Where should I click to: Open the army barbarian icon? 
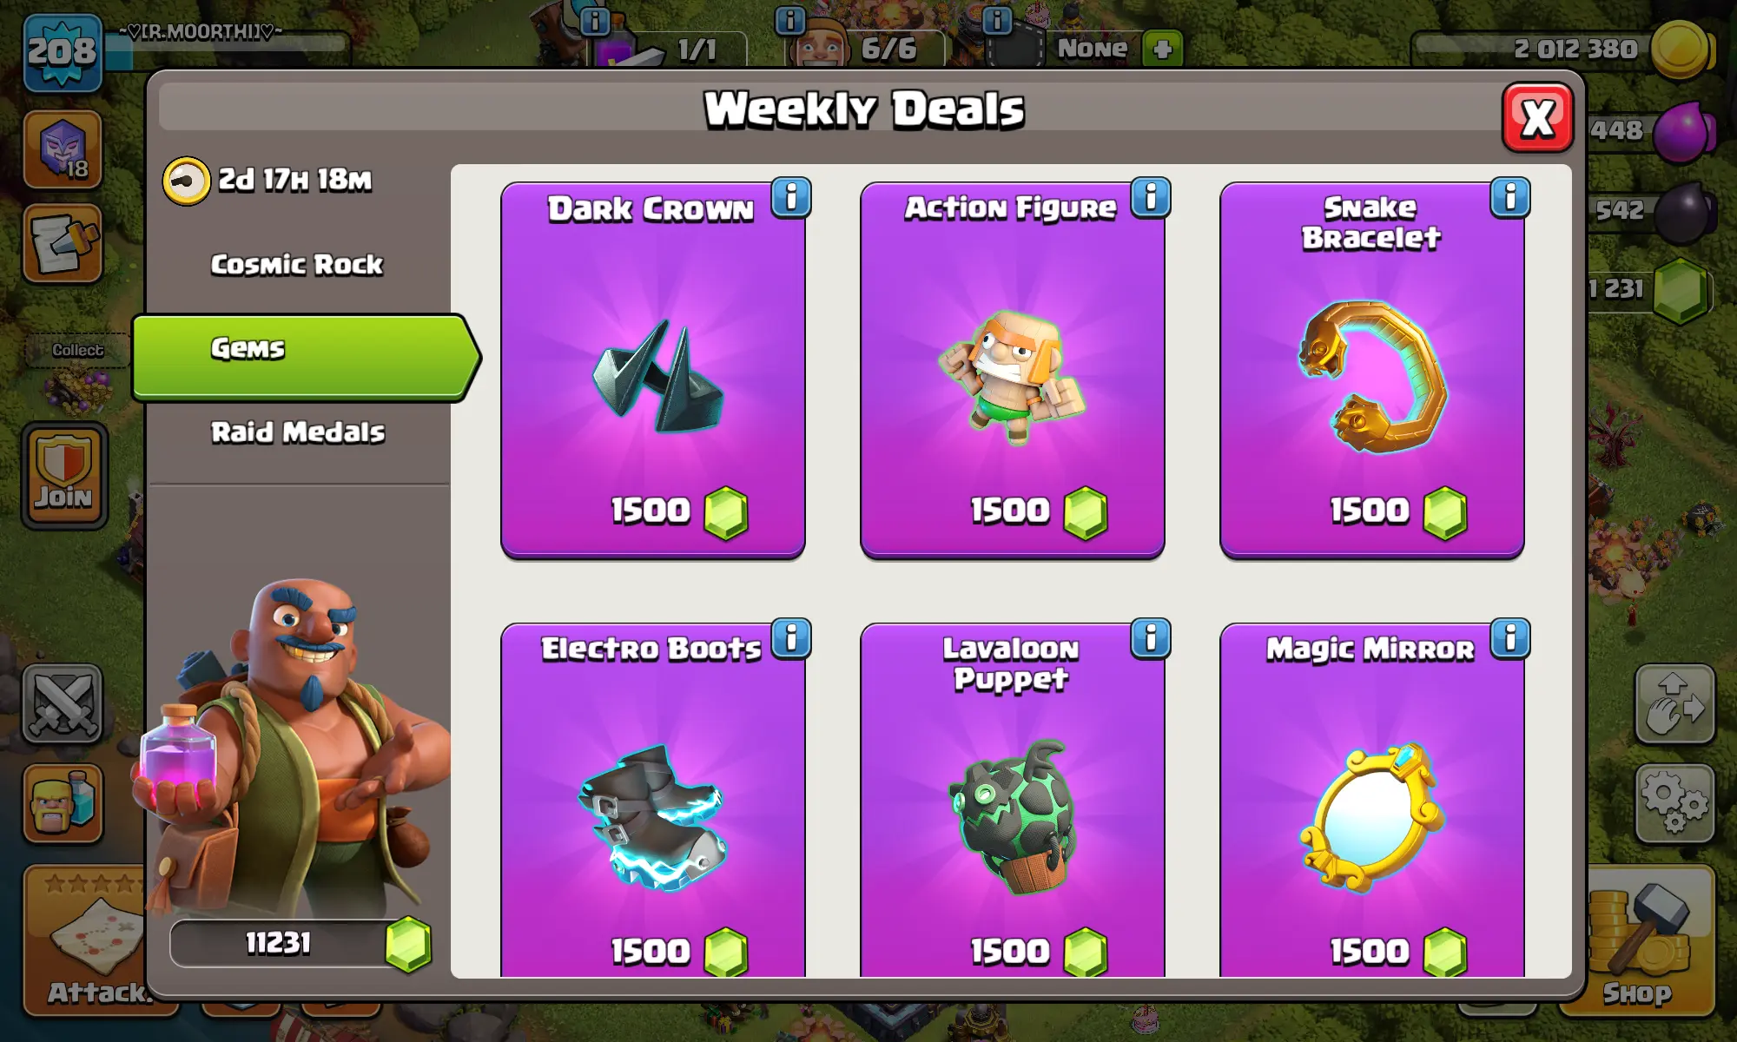tap(63, 803)
